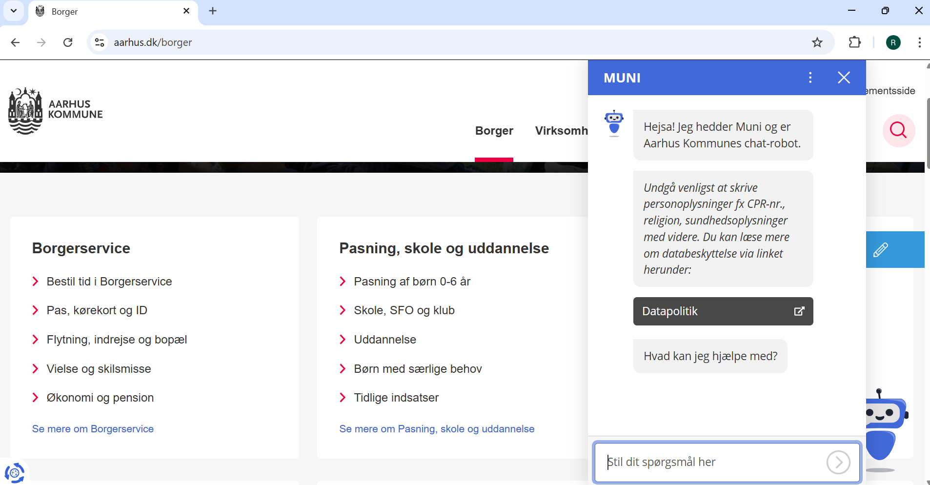Viewport: 930px width, 485px height.
Task: View site information icon in address bar
Action: point(100,42)
